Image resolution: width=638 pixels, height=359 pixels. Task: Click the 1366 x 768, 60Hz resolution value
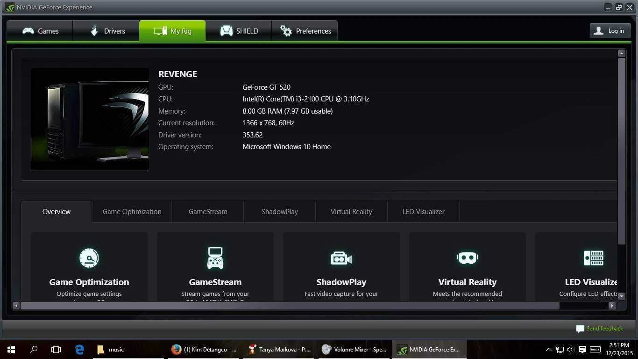pyautogui.click(x=268, y=123)
